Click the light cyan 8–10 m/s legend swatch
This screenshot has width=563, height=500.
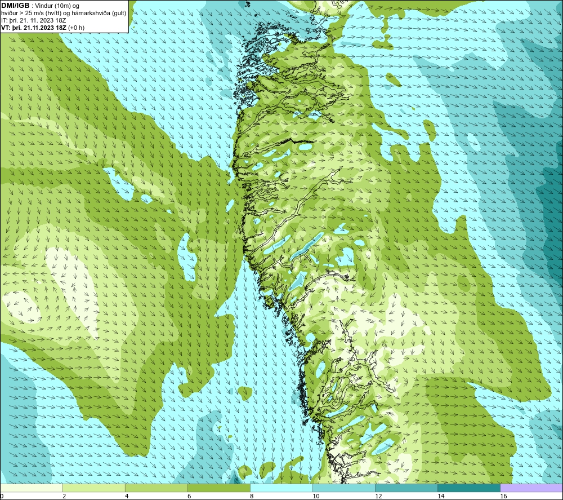coord(281,488)
